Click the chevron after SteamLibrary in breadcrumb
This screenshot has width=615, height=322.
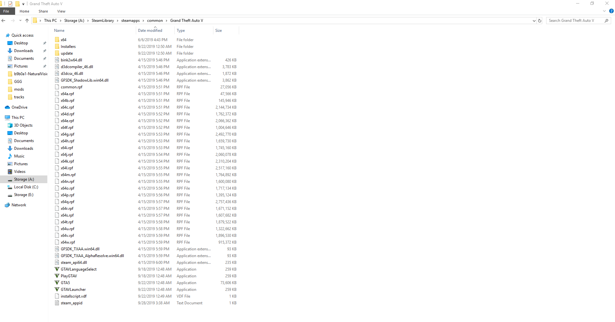(117, 21)
